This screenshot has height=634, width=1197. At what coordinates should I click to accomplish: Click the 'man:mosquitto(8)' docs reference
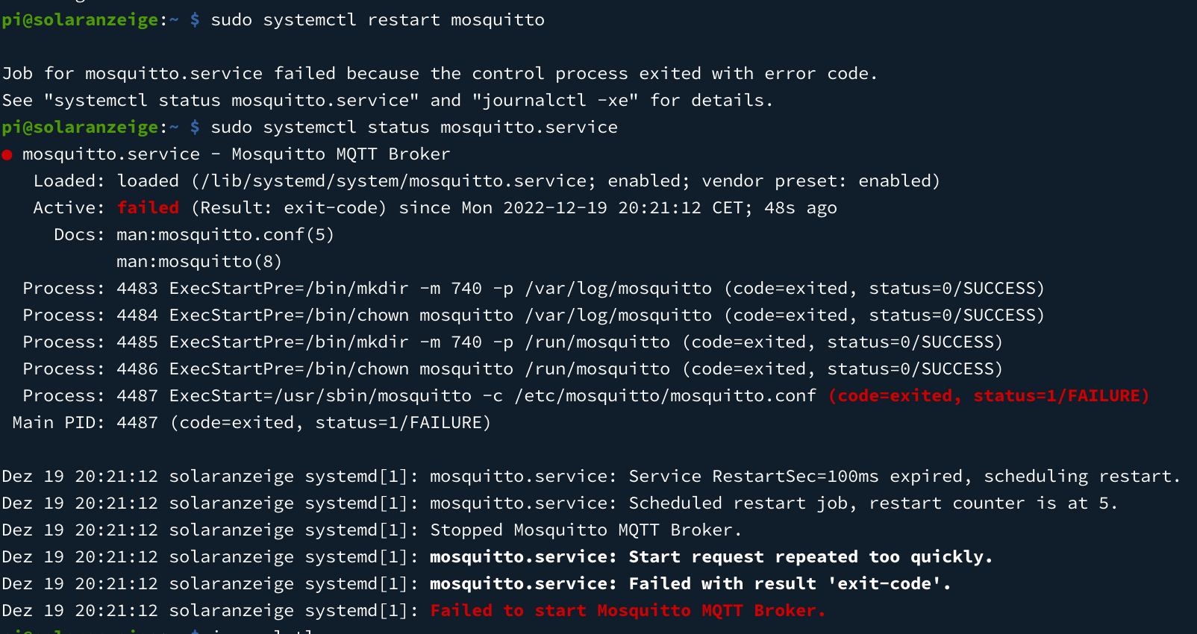[x=199, y=262]
